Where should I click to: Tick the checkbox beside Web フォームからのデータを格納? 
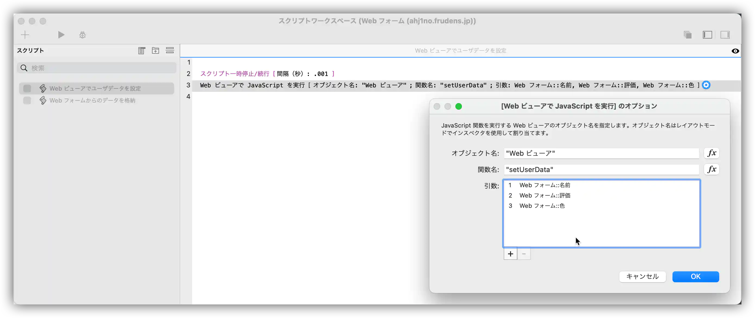coord(27,100)
